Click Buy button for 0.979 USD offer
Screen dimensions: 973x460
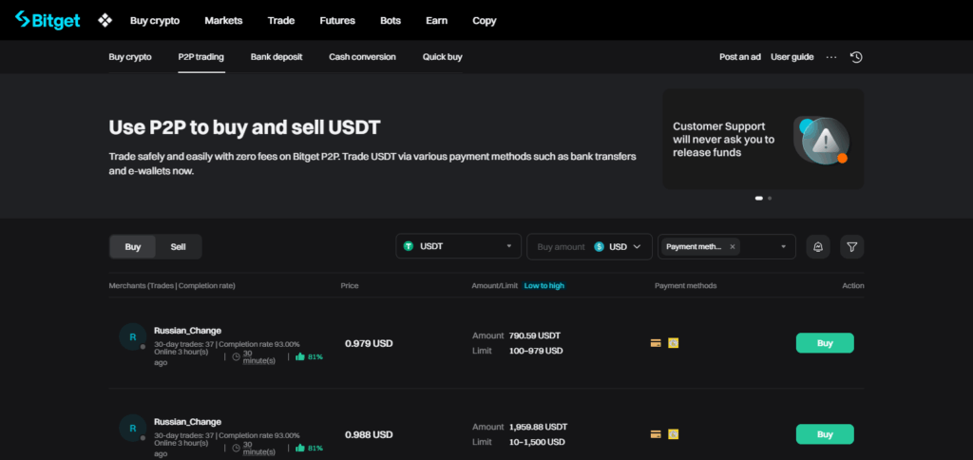click(825, 343)
